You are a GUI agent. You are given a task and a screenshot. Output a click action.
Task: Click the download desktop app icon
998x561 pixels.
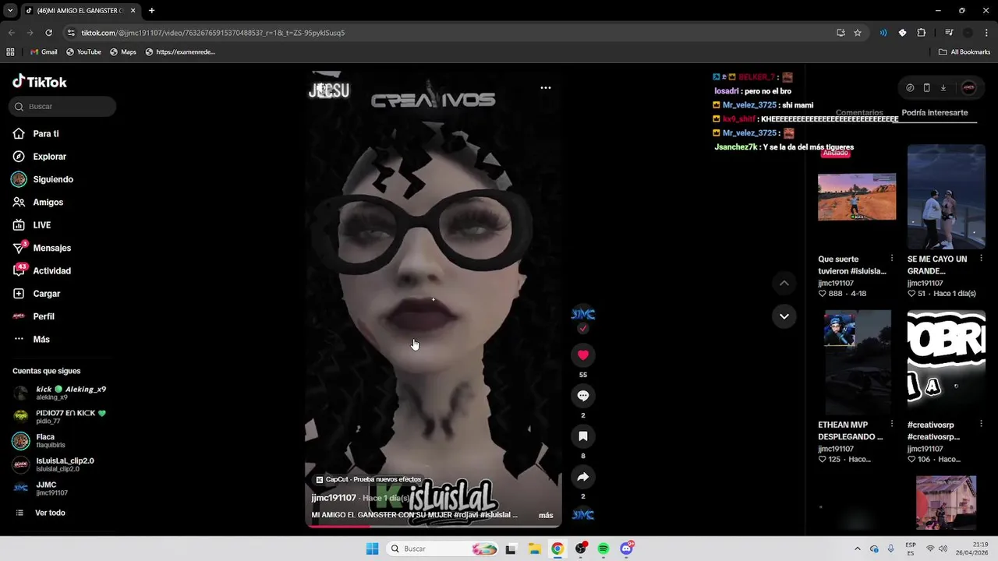(x=943, y=88)
